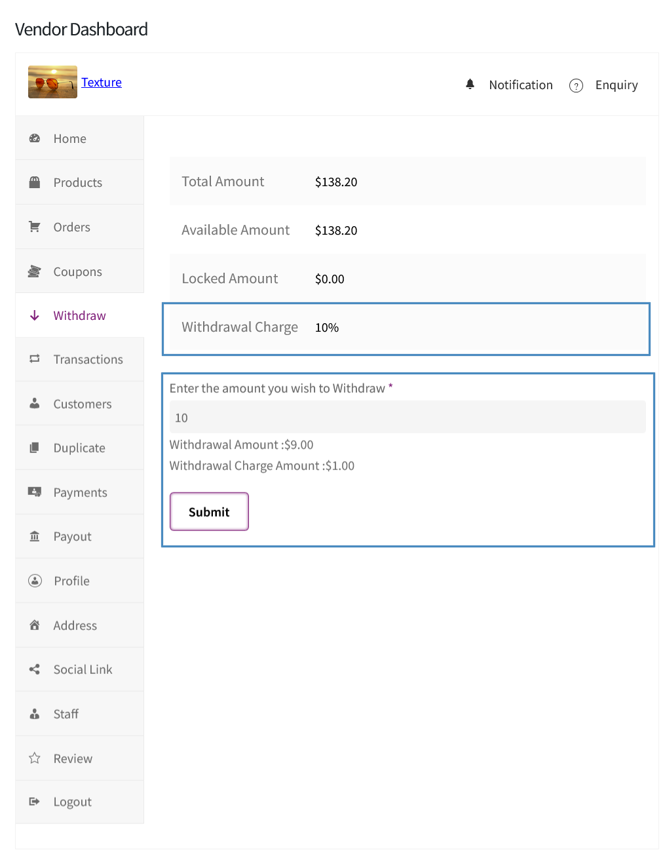Select the Home dashboard speedometer icon
This screenshot has width=665, height=866.
click(x=34, y=138)
